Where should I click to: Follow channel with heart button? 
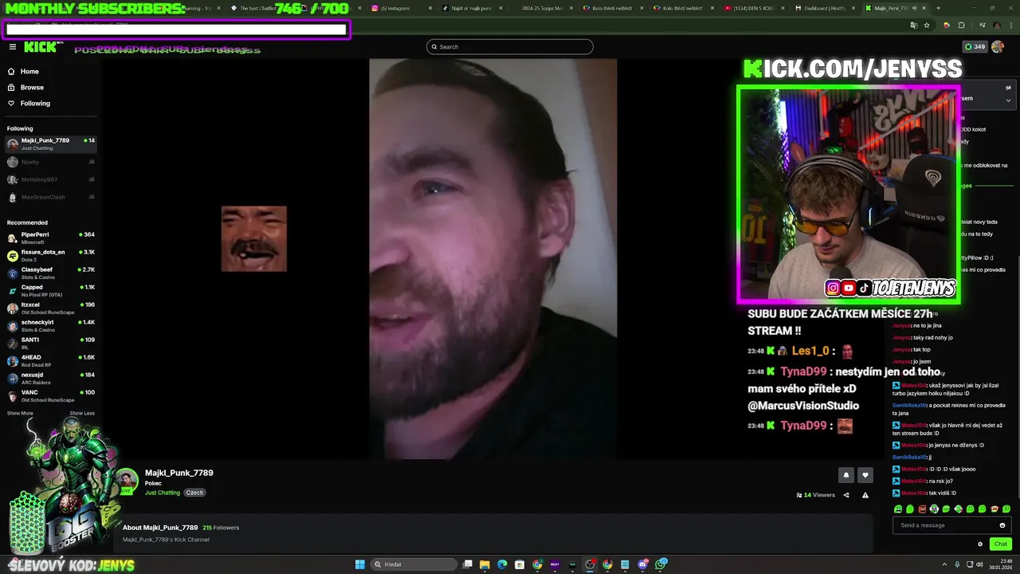[x=865, y=475]
